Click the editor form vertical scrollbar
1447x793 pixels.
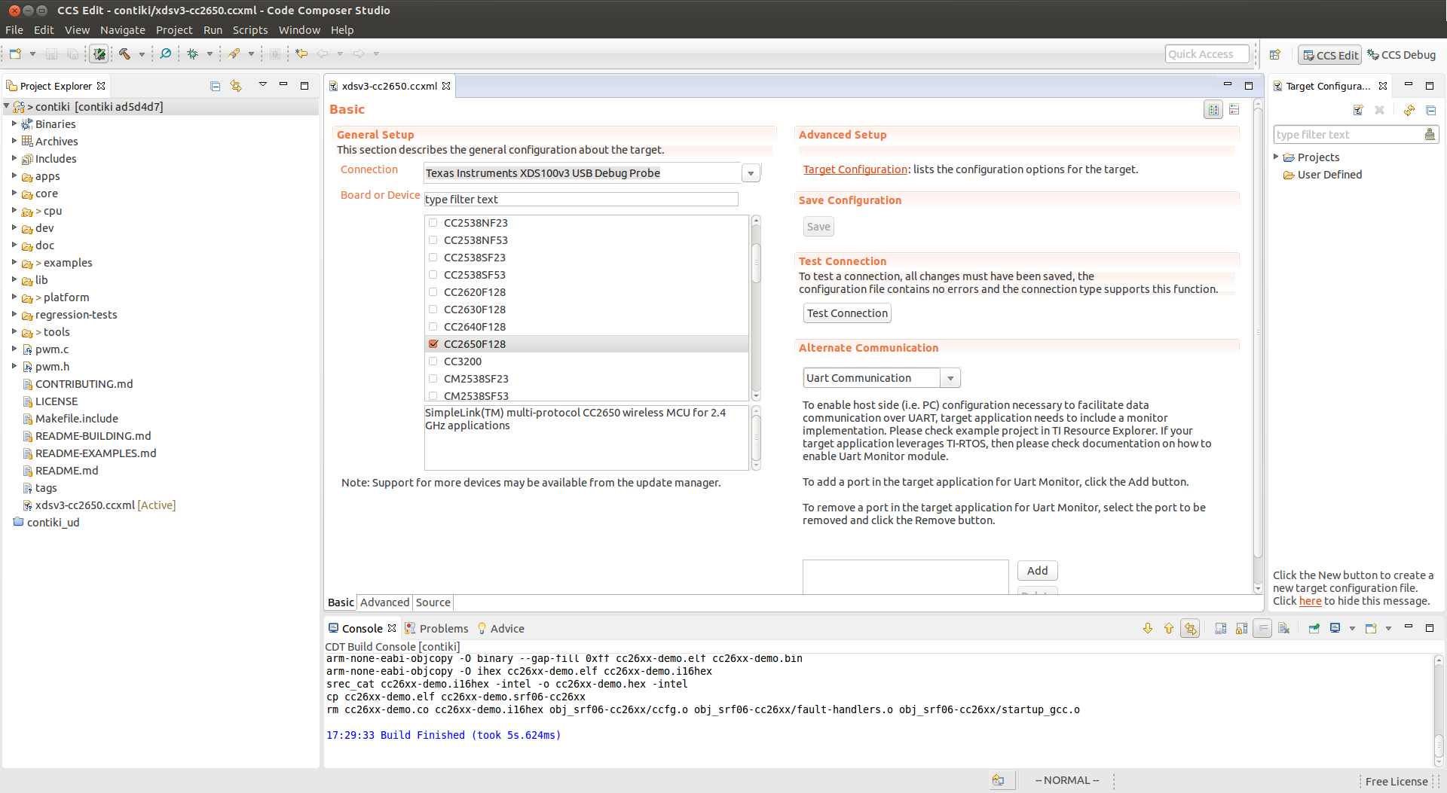point(1257,346)
